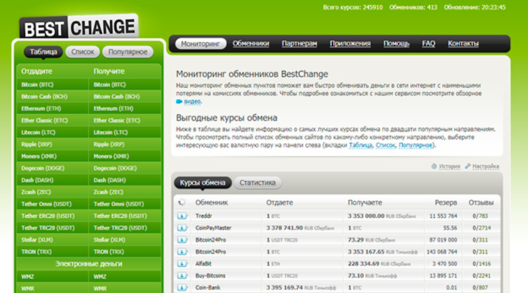Click the Treddr exchanger name

pos(204,216)
